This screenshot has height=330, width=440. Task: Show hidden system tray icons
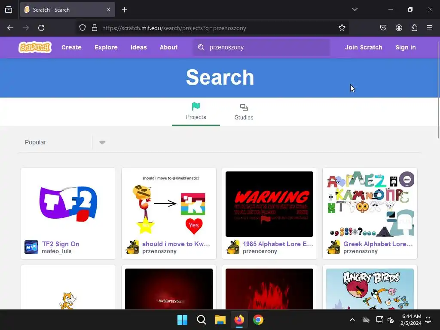352,320
